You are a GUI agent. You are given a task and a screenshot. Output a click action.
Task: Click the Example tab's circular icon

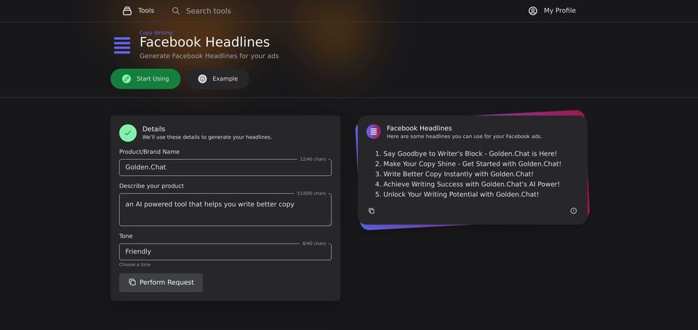(x=203, y=79)
